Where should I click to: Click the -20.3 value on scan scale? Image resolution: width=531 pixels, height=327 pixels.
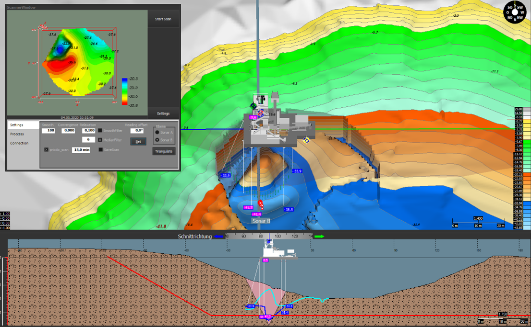133,79
